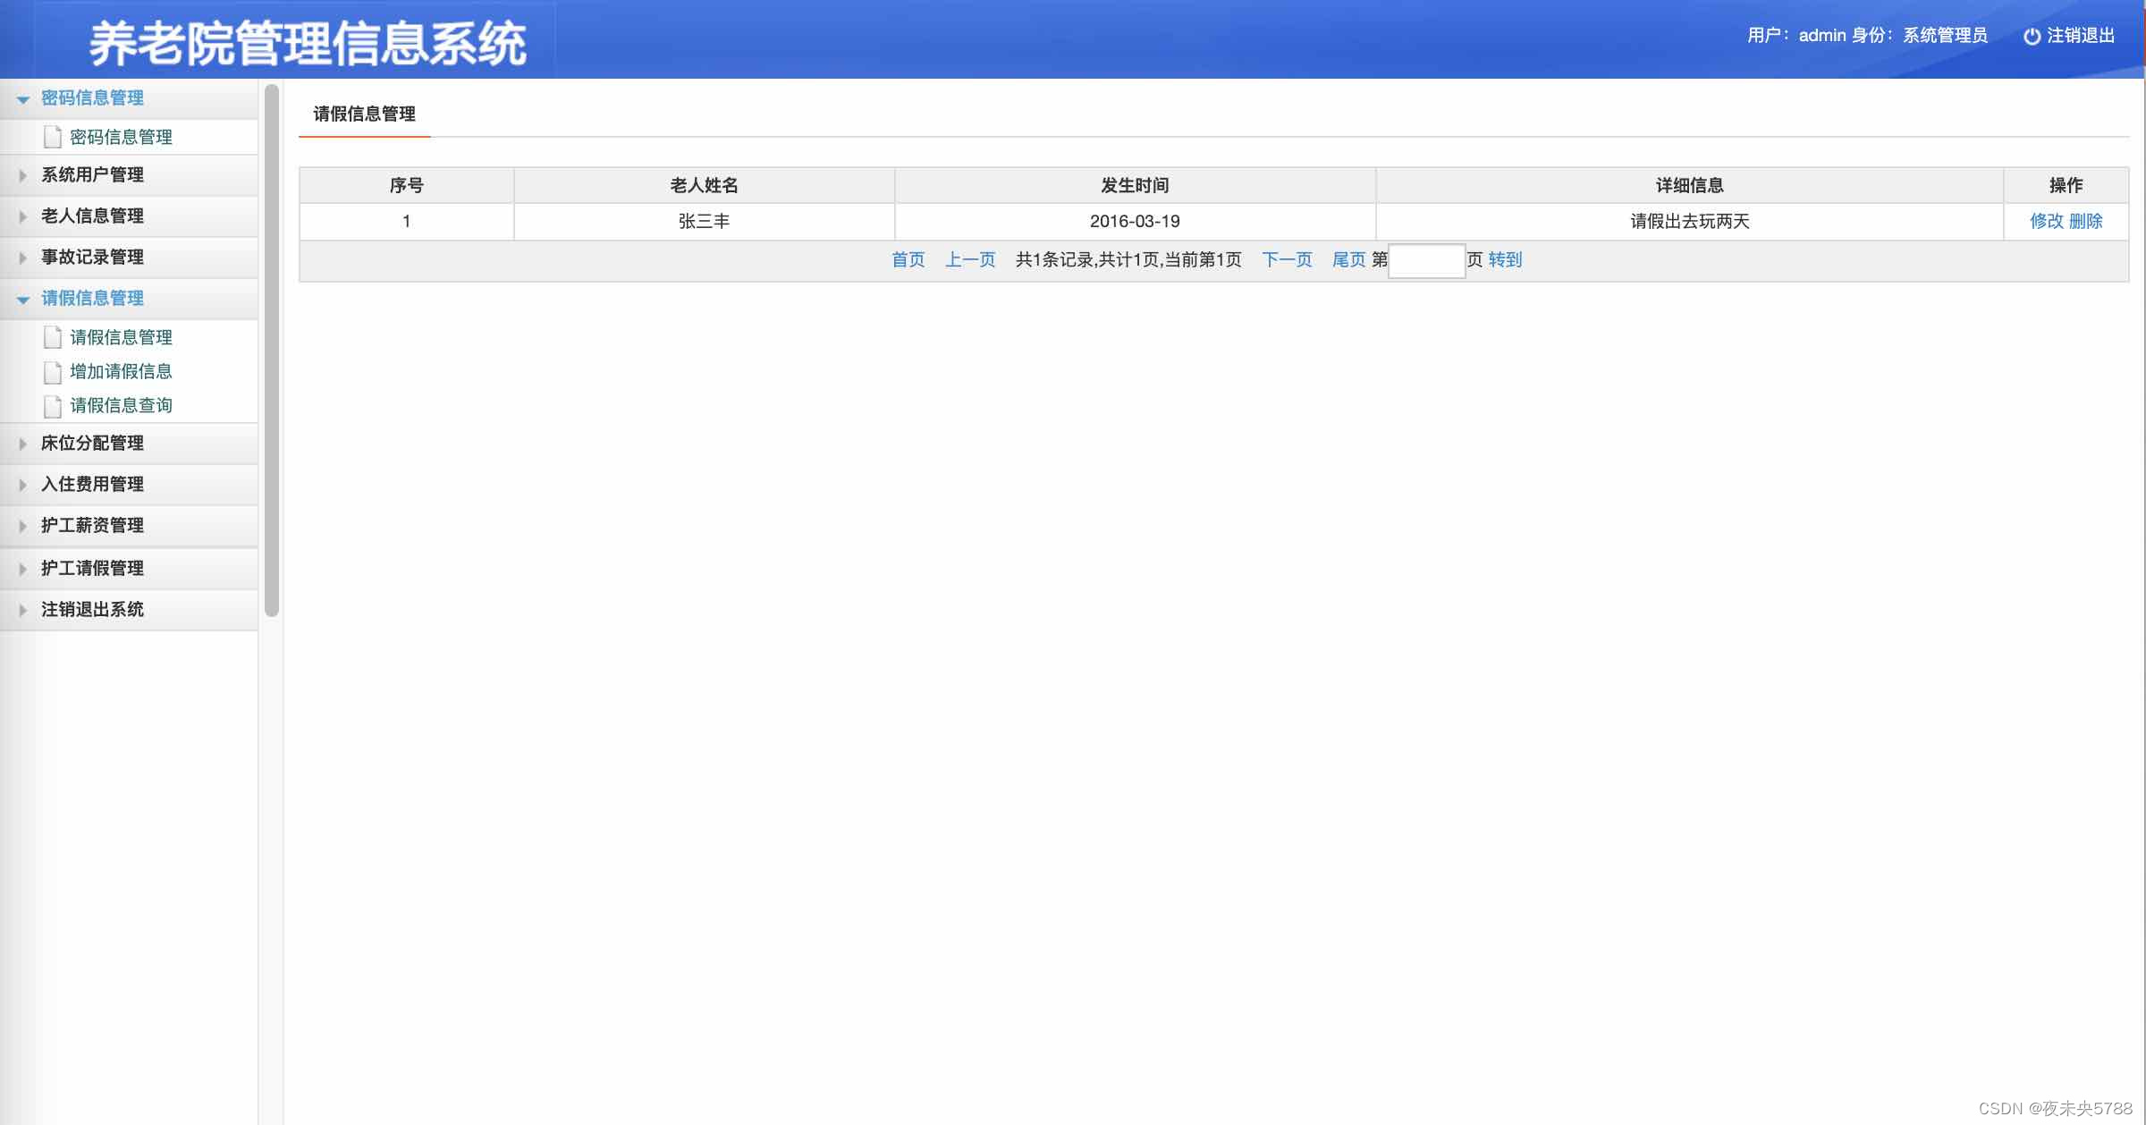The image size is (2146, 1125).
Task: Expand the 注销退出系统 section arrow
Action: coord(23,610)
